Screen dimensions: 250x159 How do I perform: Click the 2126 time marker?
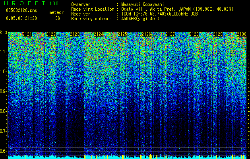click(x=146, y=34)
